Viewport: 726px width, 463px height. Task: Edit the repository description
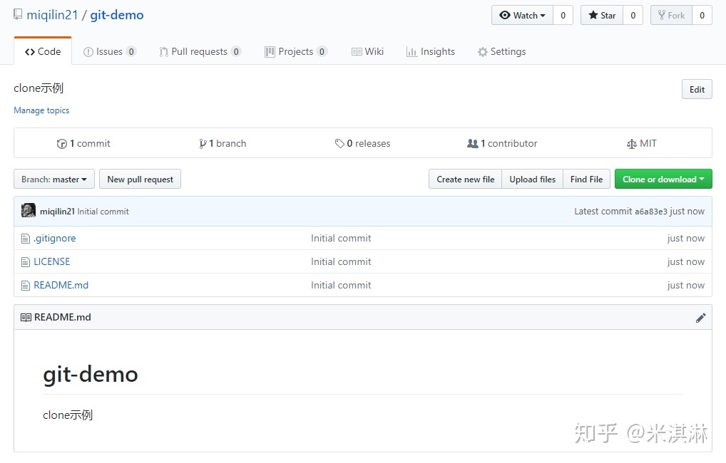coord(697,89)
